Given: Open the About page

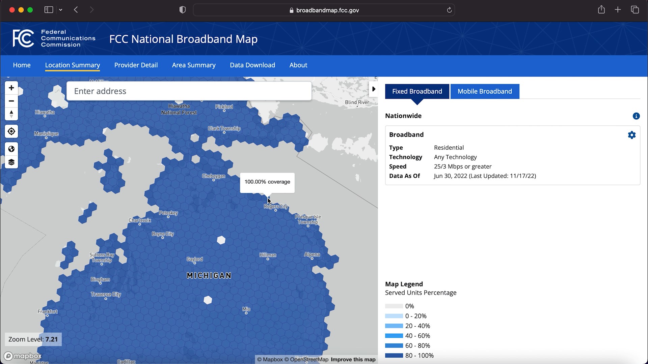Looking at the screenshot, I should [298, 65].
